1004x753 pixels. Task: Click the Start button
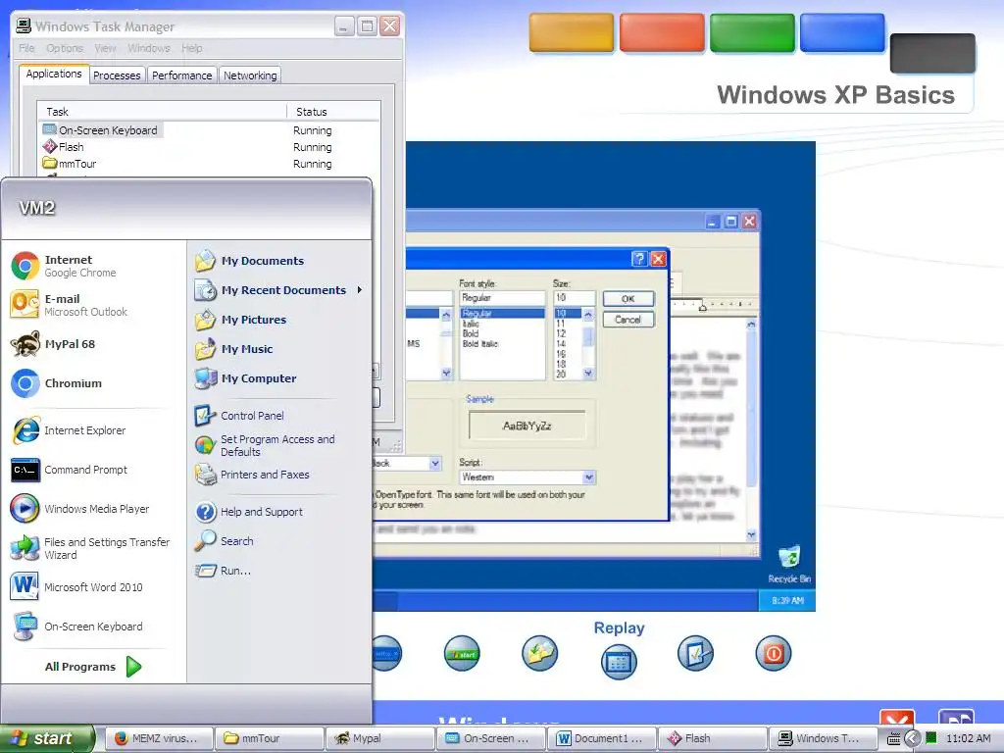[47, 738]
